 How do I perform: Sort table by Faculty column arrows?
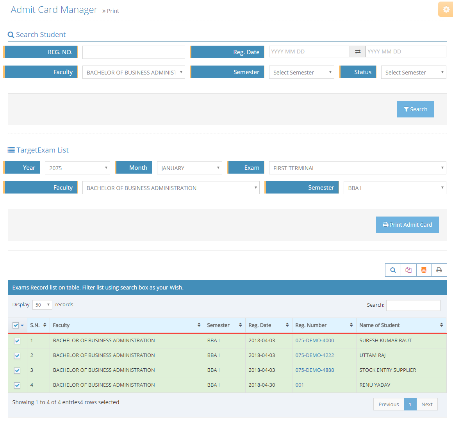click(199, 325)
